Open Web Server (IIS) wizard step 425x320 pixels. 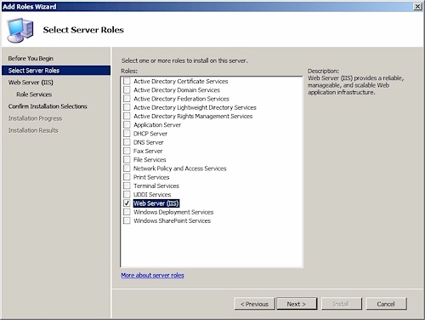[31, 83]
